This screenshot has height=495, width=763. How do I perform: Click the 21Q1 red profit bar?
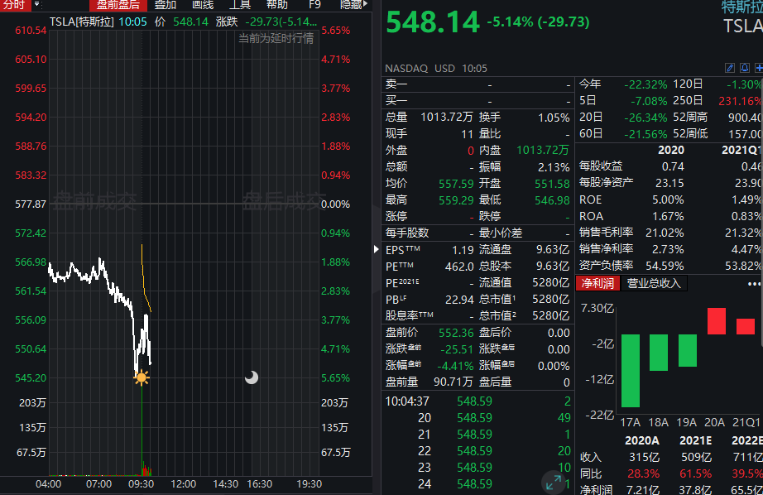pyautogui.click(x=746, y=327)
